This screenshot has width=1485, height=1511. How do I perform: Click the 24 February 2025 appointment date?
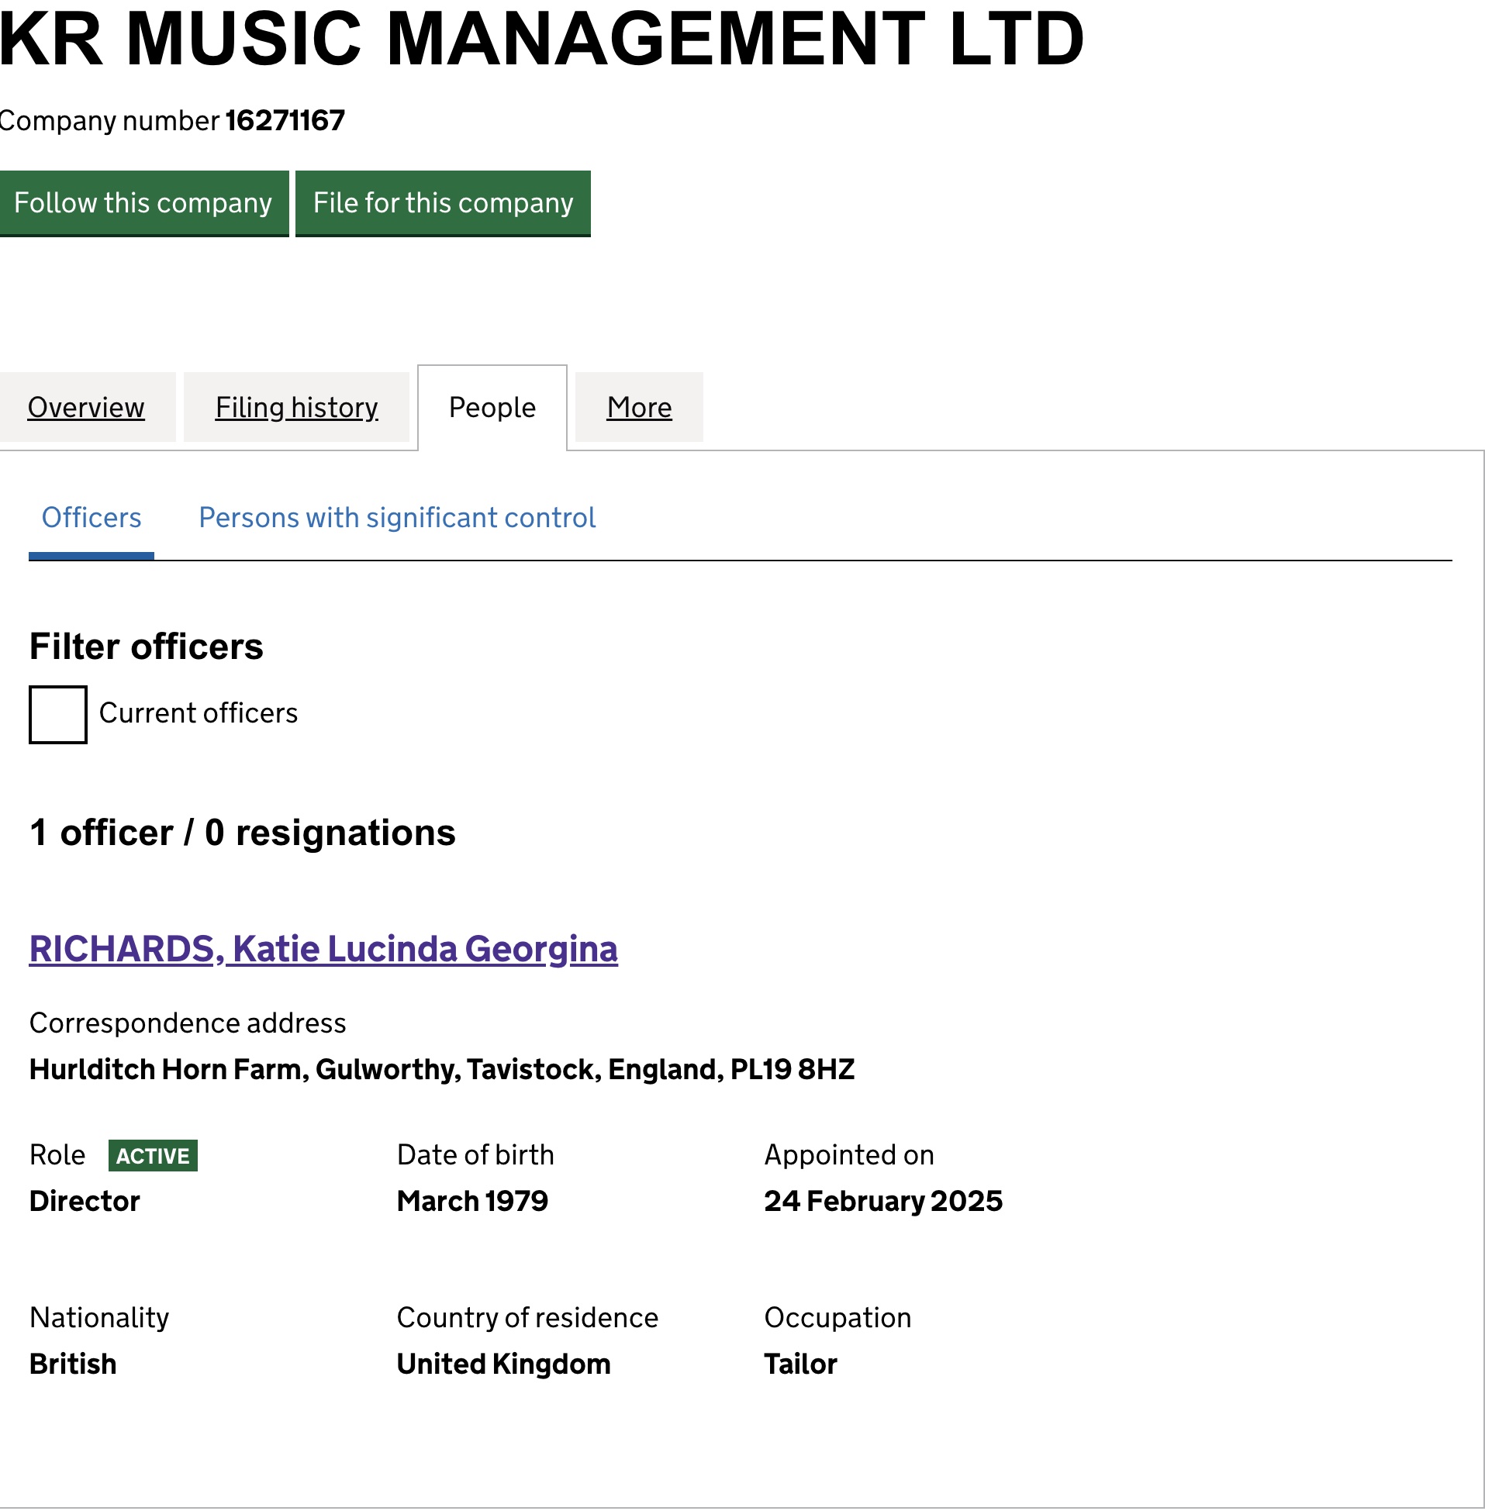(x=884, y=1202)
